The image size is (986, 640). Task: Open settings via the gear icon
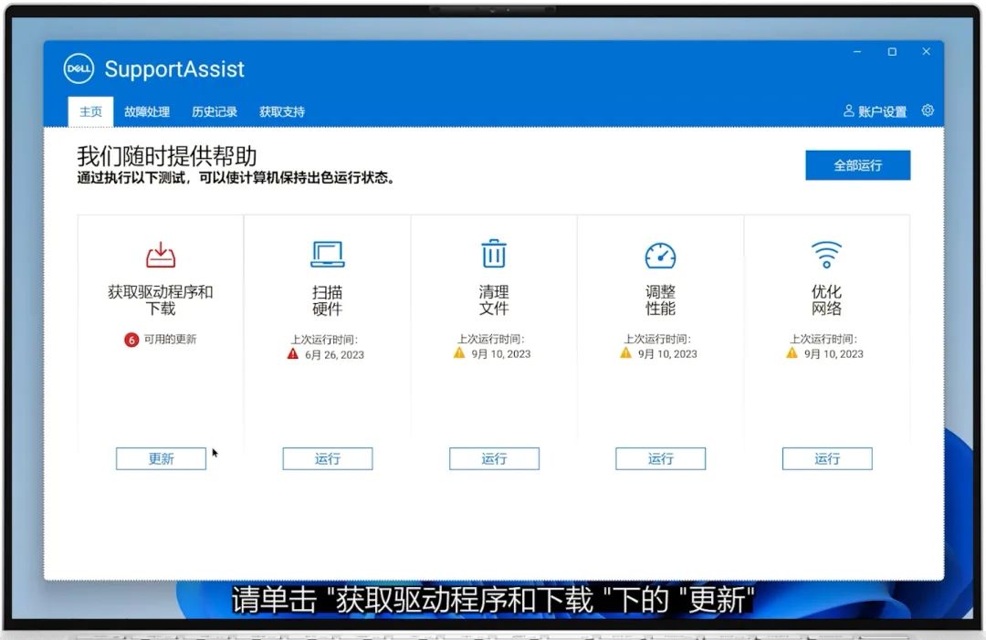(x=928, y=110)
